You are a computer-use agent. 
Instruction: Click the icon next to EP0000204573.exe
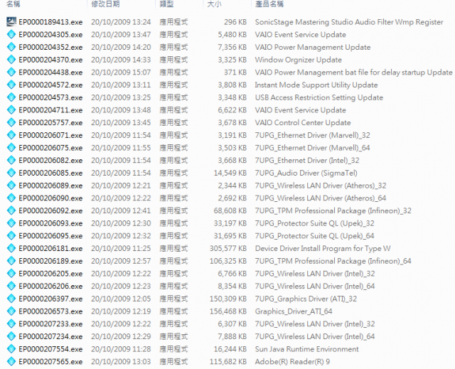click(11, 97)
